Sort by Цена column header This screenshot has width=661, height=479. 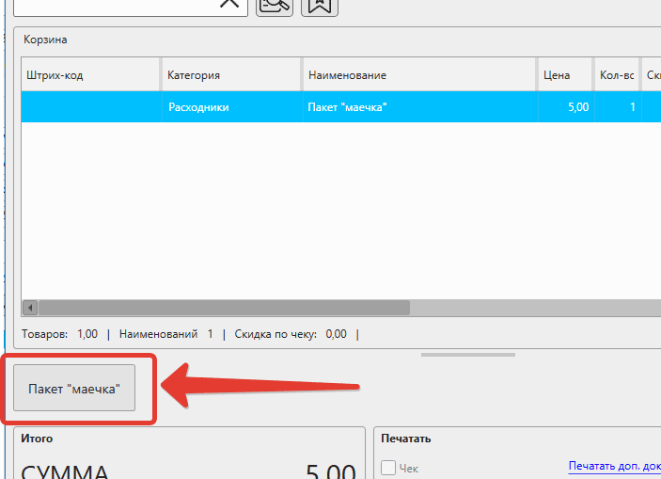[564, 75]
